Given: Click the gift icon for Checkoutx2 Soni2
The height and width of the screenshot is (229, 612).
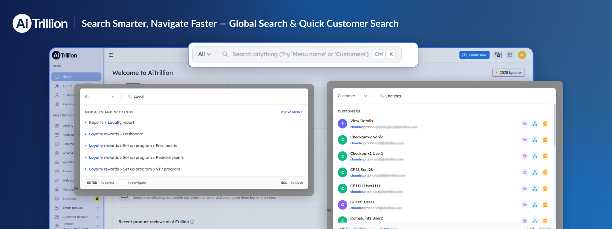Looking at the screenshot, I should point(525,140).
